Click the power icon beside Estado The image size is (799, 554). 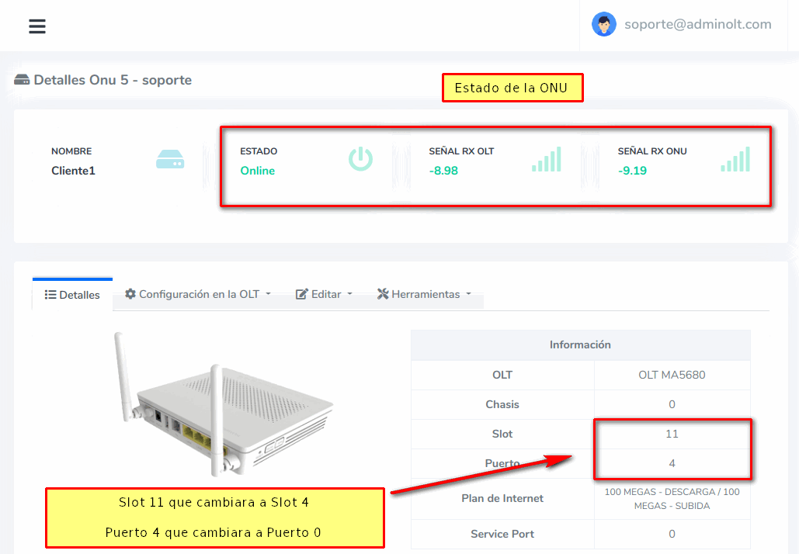click(x=360, y=159)
